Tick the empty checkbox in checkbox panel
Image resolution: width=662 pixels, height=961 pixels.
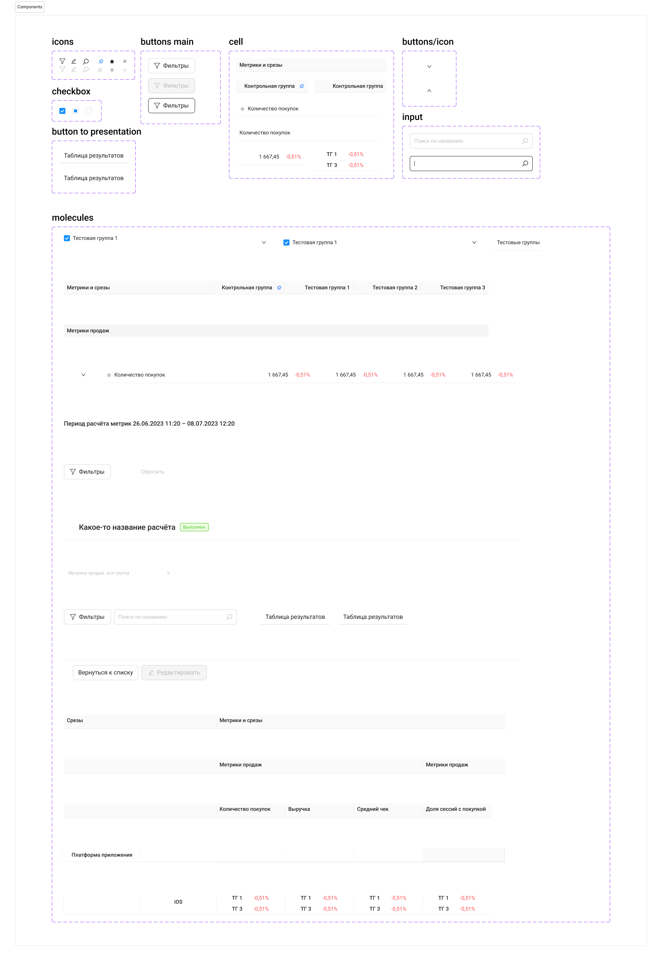89,111
